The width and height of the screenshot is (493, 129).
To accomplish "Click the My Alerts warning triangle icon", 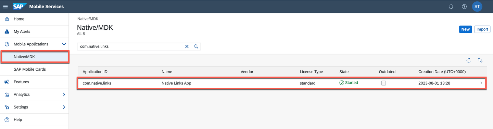I will pos(7,32).
